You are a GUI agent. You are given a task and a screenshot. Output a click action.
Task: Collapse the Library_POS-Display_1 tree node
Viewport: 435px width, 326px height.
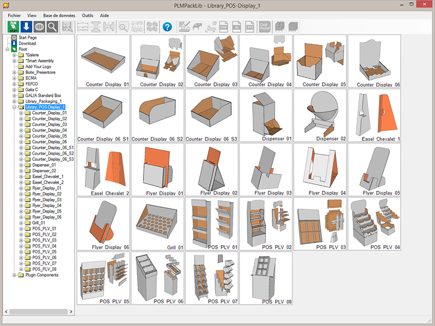[x=14, y=107]
